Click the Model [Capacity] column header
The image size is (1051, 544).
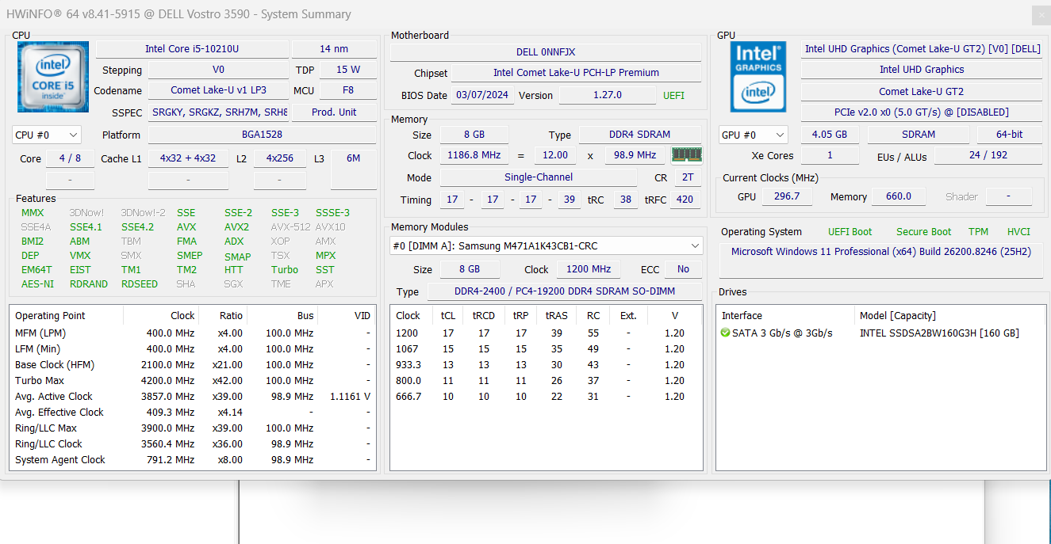949,315
